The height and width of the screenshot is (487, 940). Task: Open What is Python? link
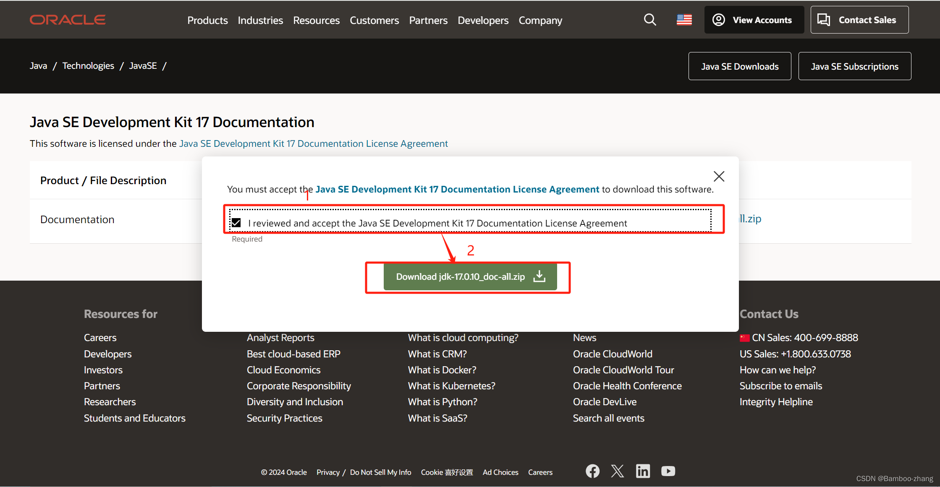pyautogui.click(x=443, y=402)
